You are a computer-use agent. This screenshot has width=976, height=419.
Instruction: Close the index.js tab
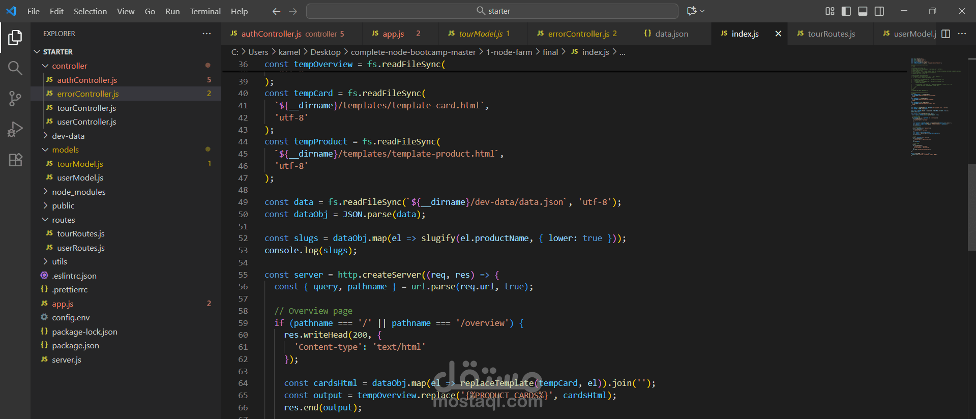click(778, 34)
